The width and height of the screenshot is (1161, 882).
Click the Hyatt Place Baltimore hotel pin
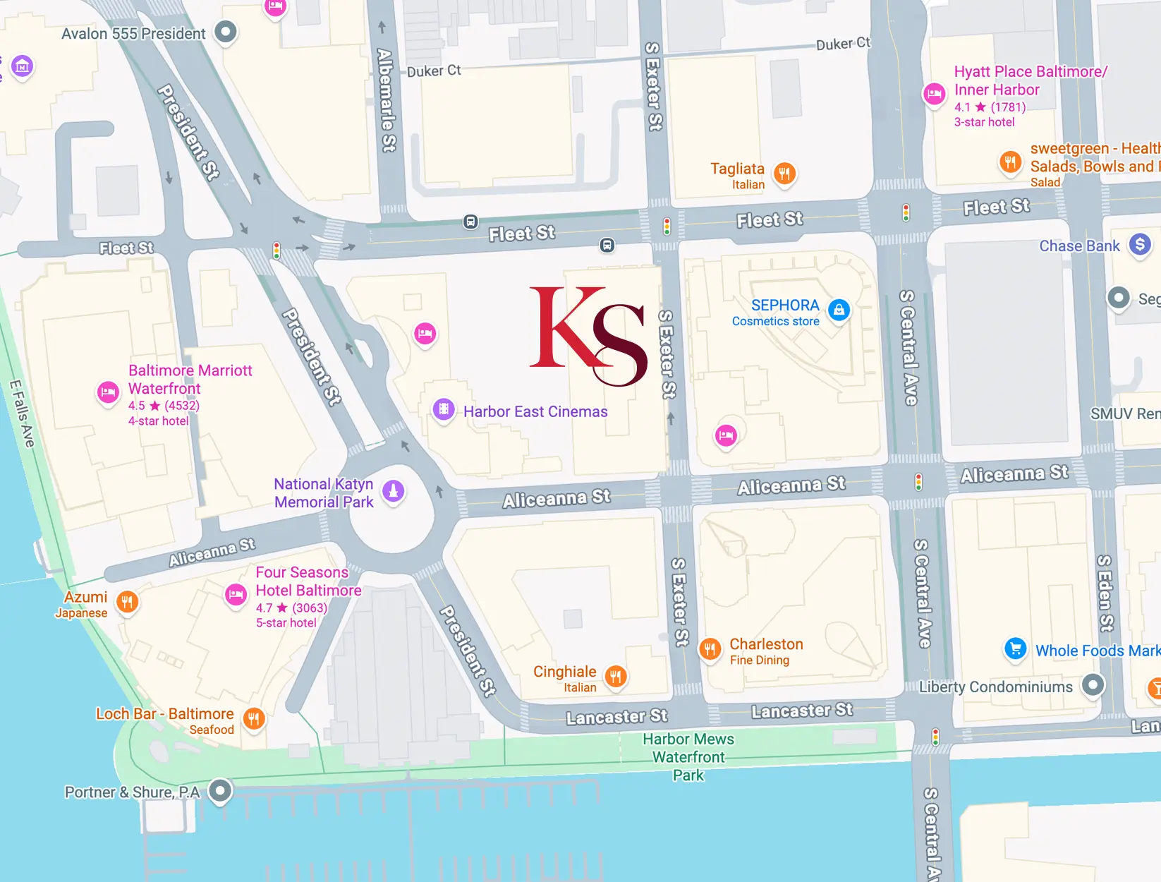click(935, 93)
